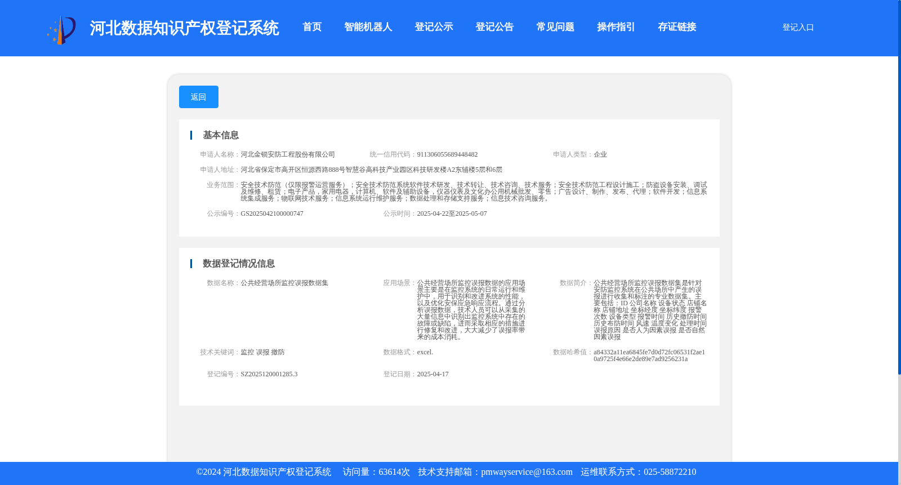Image resolution: width=901 pixels, height=485 pixels.
Task: Click the 河北数据知识产权登记系统 site title
Action: pyautogui.click(x=184, y=28)
